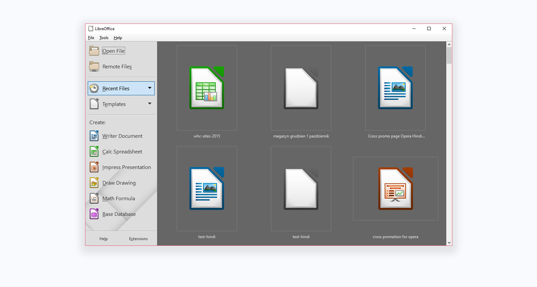Expand the Templates dropdown arrow
The width and height of the screenshot is (537, 287).
[150, 104]
